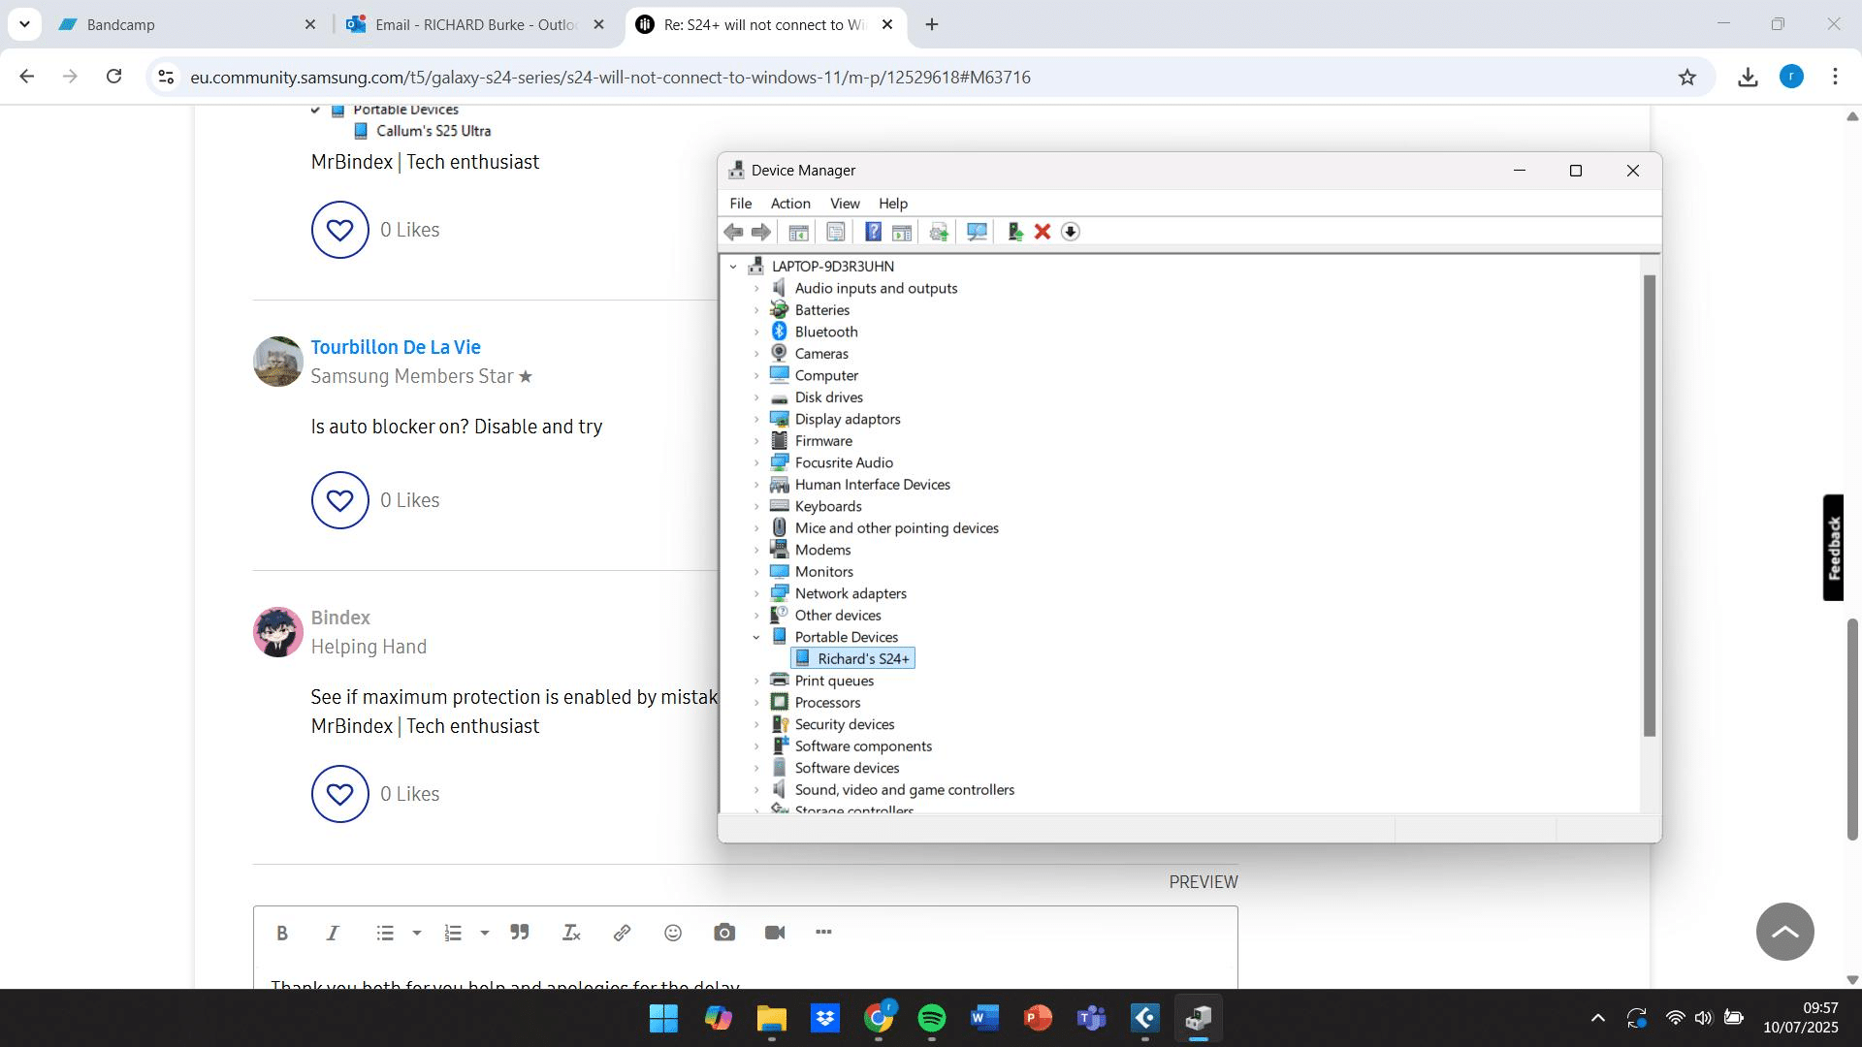Screen dimensions: 1862x1047
Task: Insert a photo using the camera icon
Action: 724,933
